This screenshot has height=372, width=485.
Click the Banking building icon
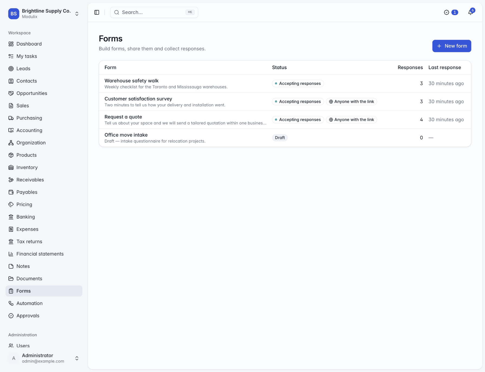tap(11, 217)
